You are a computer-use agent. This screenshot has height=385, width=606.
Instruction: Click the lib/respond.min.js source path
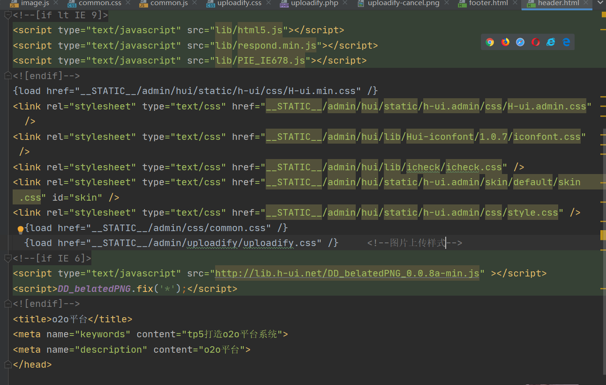click(266, 45)
